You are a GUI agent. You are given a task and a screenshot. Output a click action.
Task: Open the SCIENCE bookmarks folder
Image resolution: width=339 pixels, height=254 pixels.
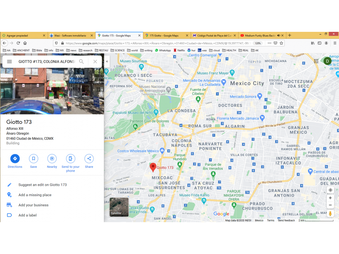tap(118, 50)
